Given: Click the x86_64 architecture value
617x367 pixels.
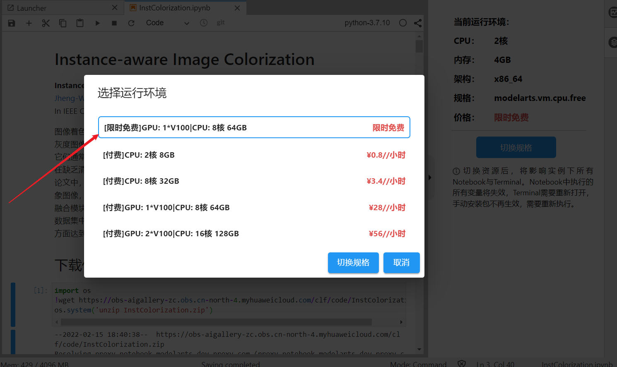Looking at the screenshot, I should [x=508, y=79].
